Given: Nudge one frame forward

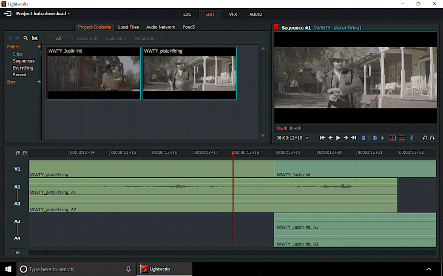Looking at the screenshot, I should (x=345, y=137).
